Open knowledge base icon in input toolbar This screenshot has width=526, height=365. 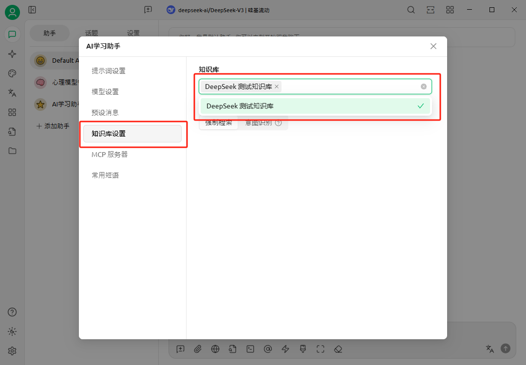coord(233,349)
